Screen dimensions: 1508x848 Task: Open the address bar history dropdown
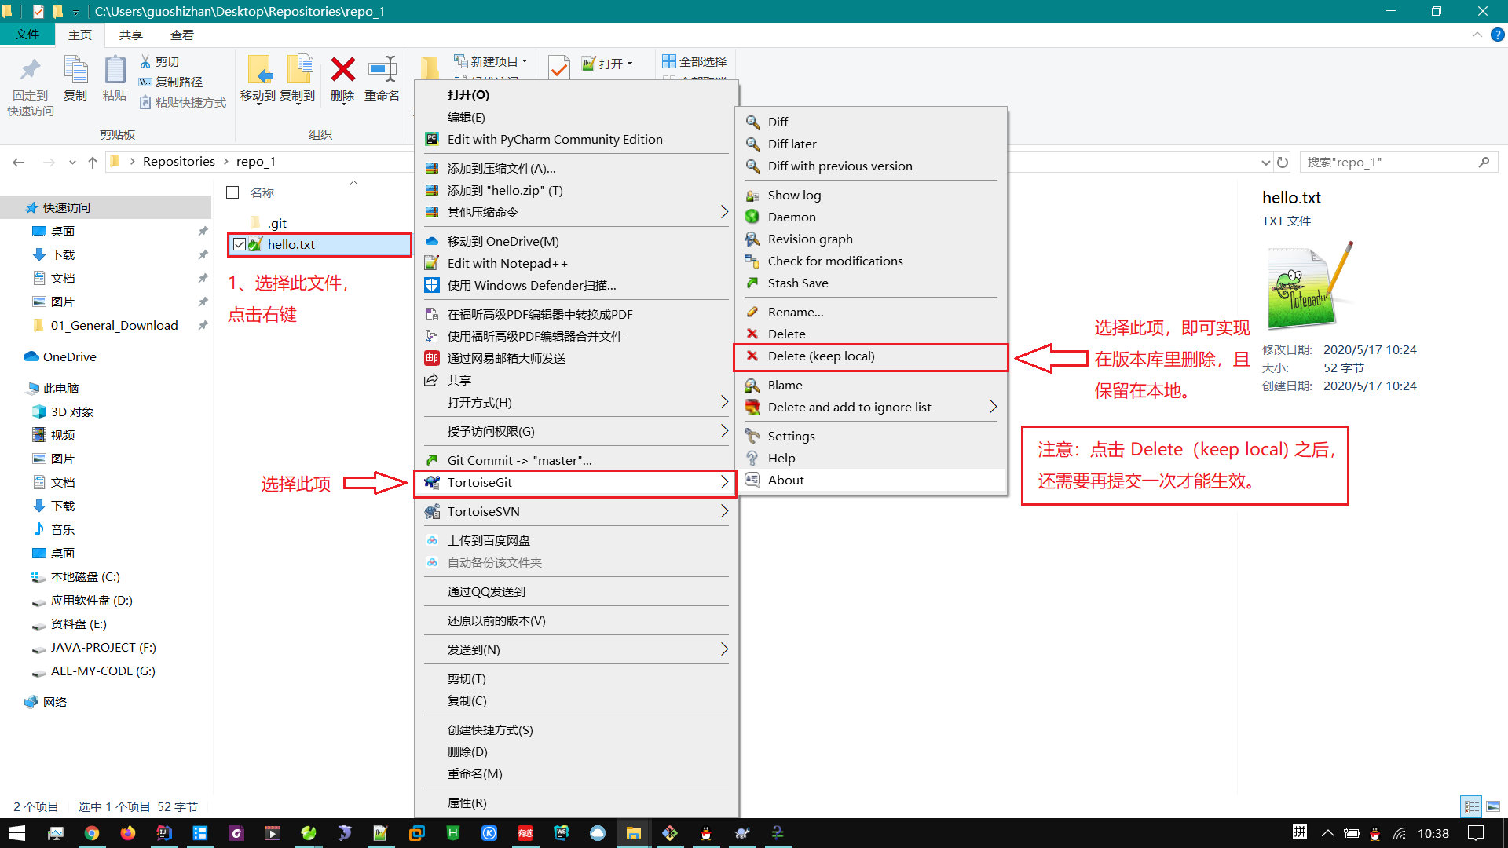[x=1265, y=163]
